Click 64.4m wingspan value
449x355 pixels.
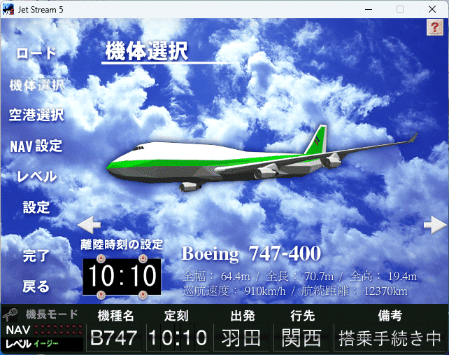tap(236, 277)
